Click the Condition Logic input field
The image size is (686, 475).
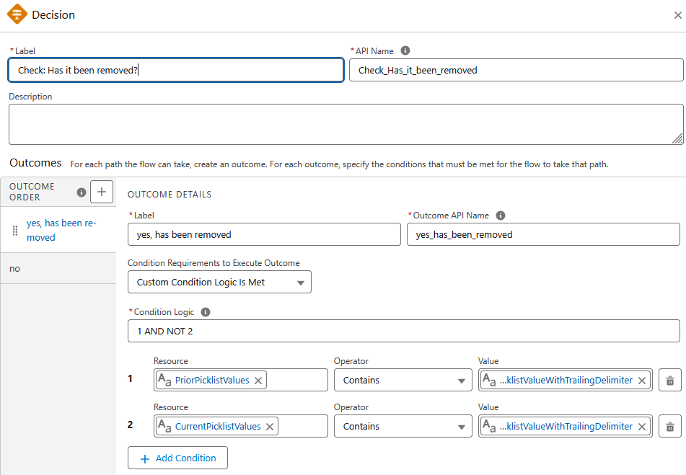point(404,332)
